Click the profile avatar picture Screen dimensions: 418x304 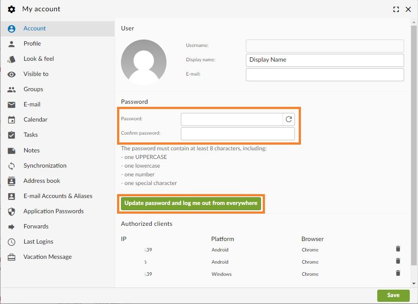pyautogui.click(x=144, y=62)
